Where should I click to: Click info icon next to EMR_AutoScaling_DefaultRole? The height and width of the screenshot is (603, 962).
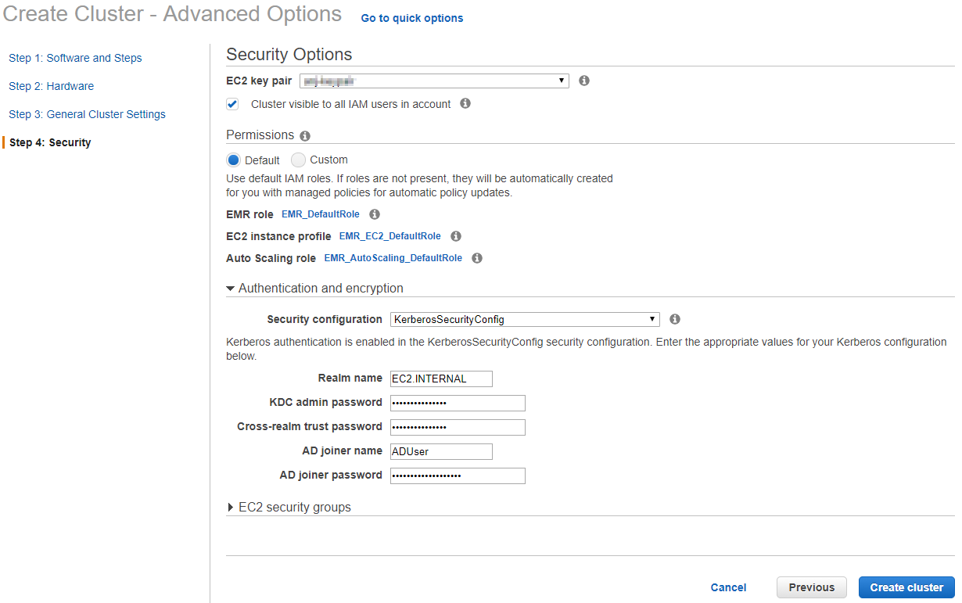point(477,258)
